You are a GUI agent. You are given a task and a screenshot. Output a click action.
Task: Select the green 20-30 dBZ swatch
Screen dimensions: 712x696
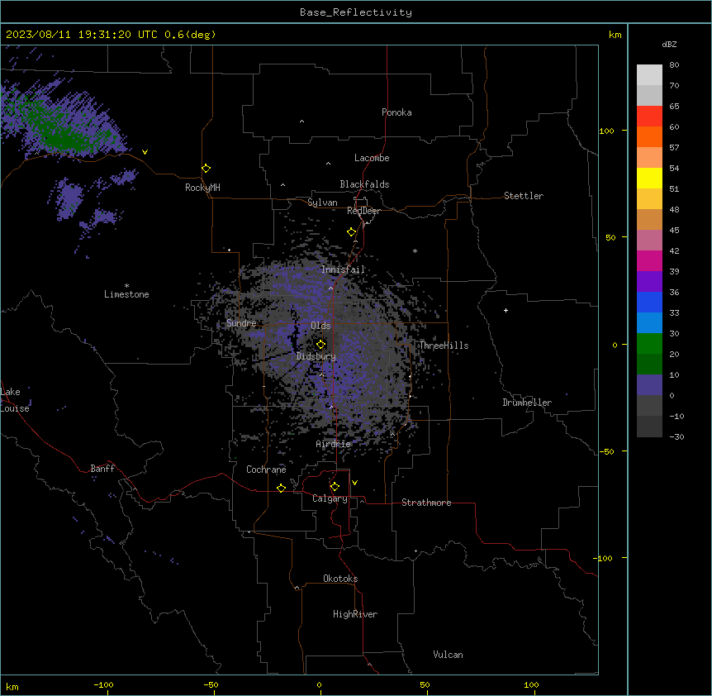tap(649, 344)
